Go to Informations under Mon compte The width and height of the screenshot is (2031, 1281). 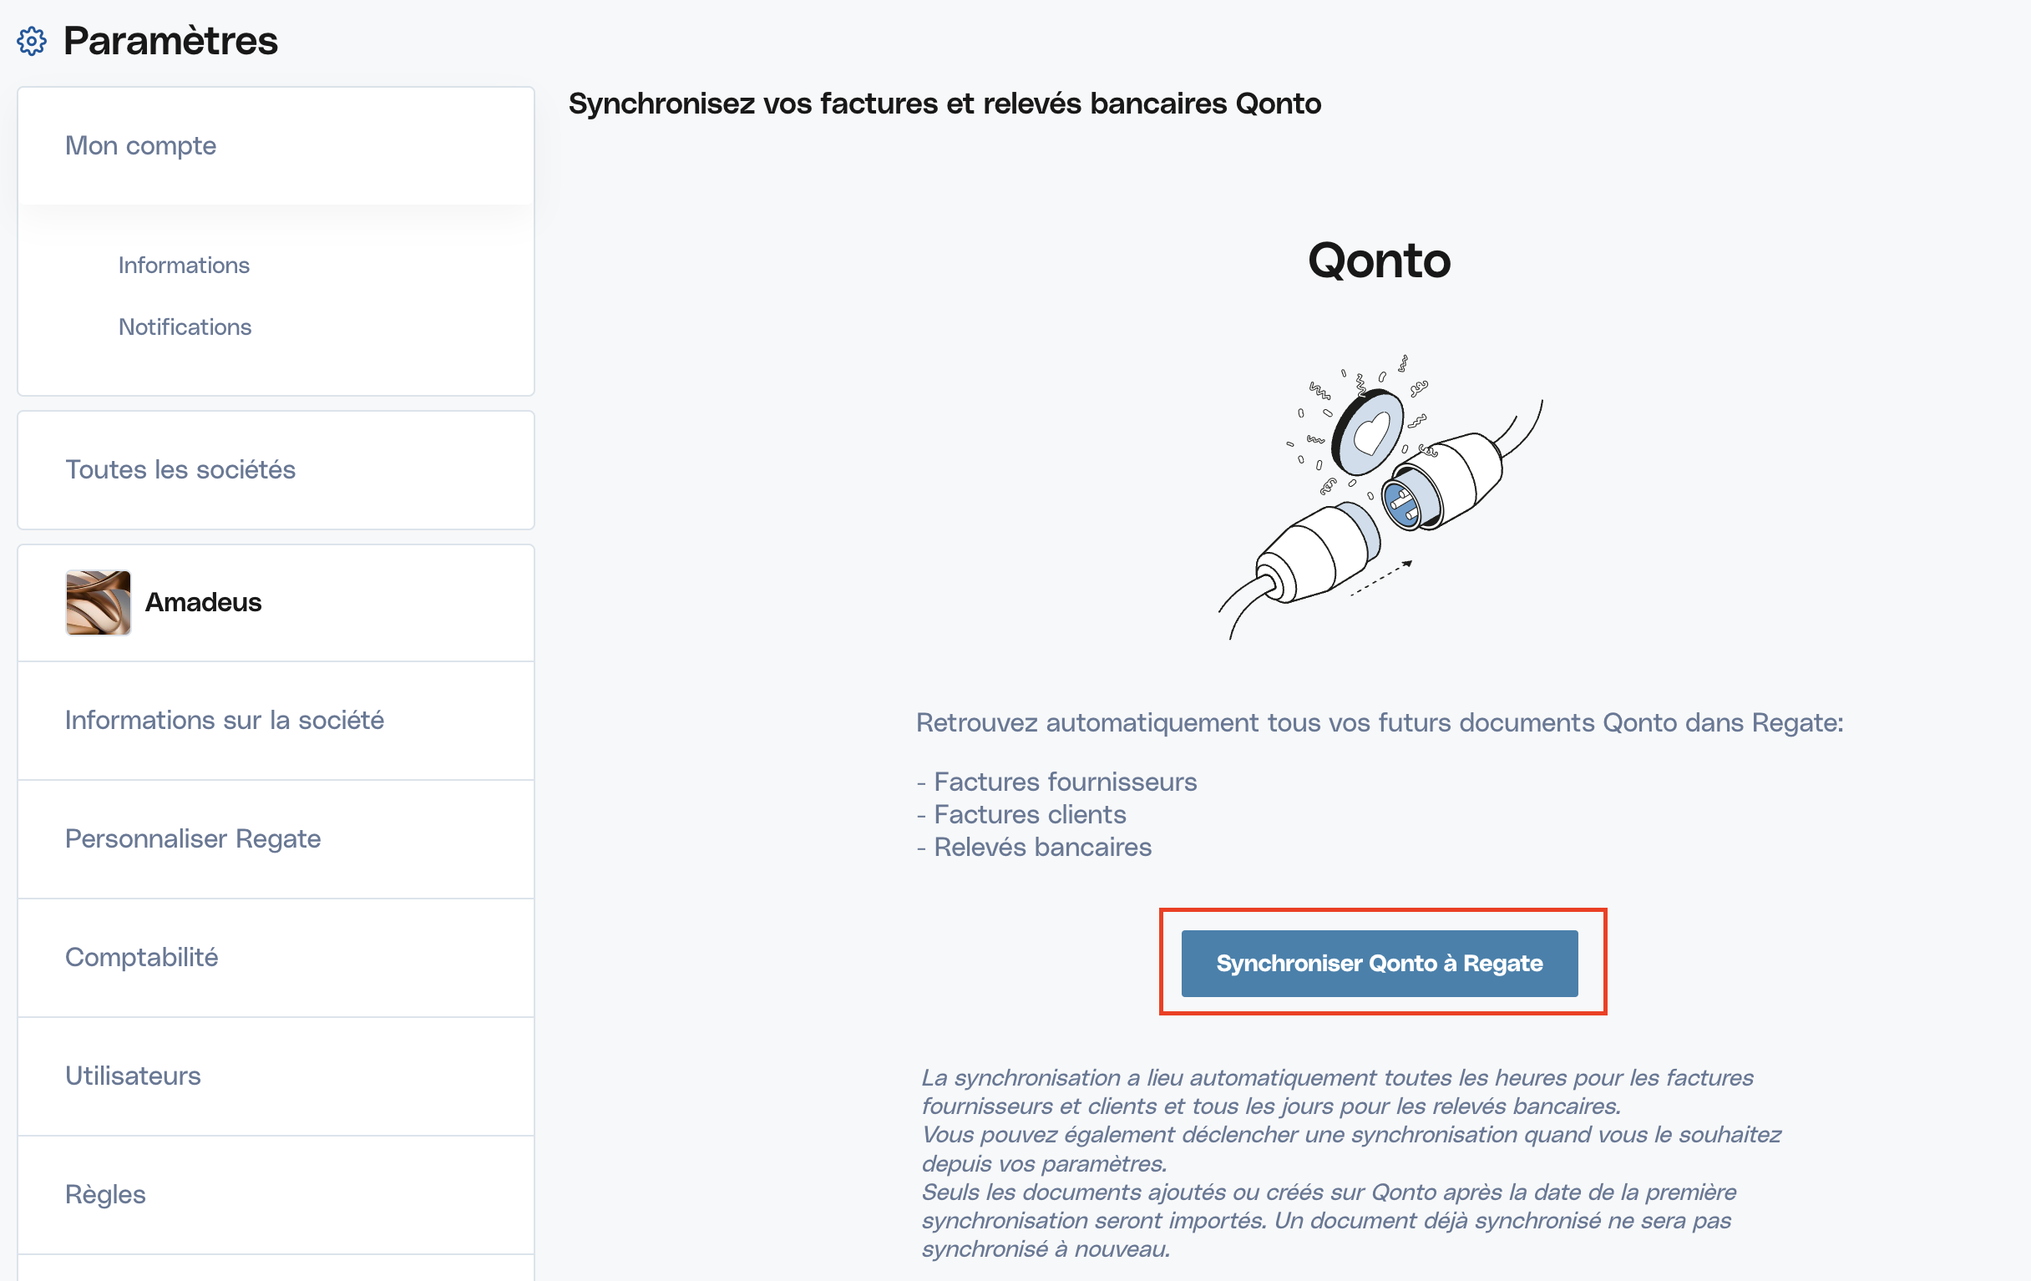coord(184,265)
